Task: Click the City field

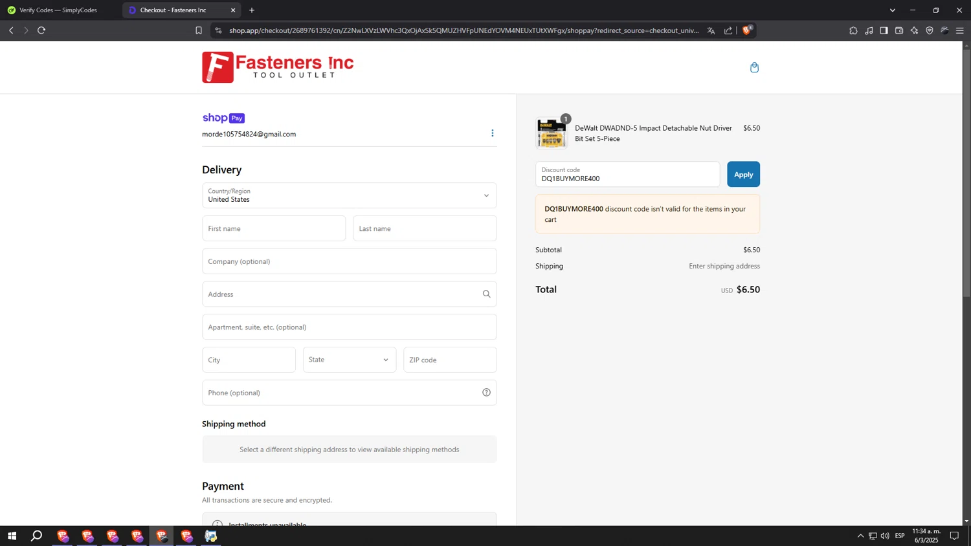Action: coord(249,360)
